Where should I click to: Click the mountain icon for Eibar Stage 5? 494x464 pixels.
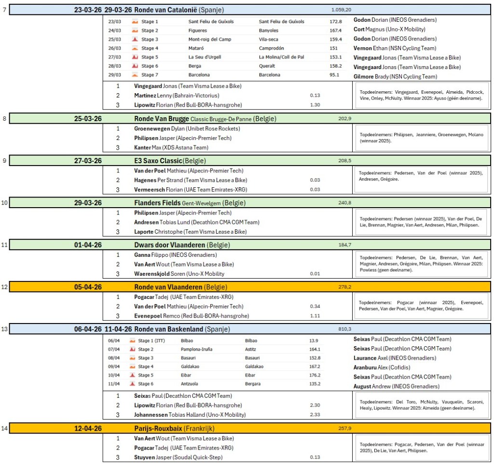(x=132, y=376)
